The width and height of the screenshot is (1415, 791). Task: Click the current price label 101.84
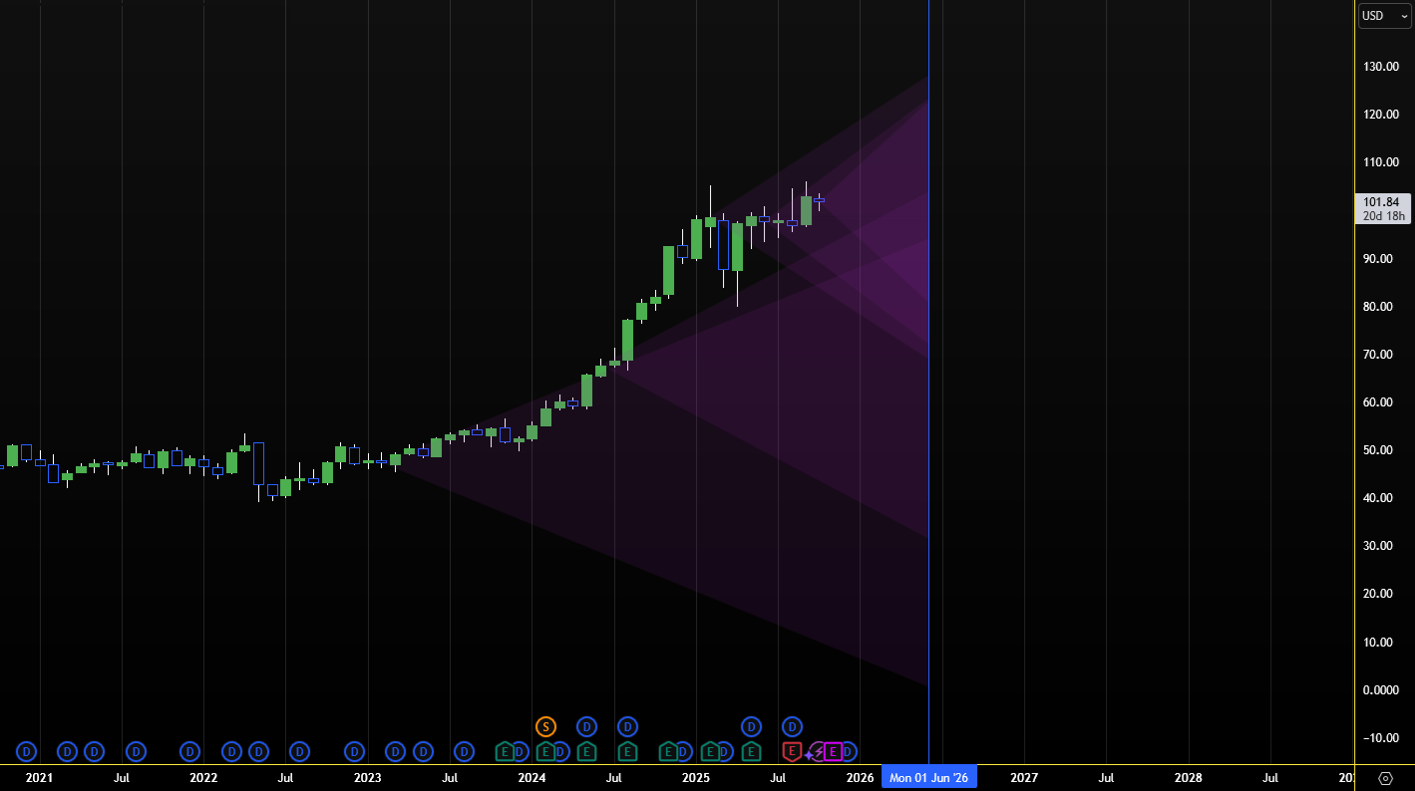[1382, 201]
